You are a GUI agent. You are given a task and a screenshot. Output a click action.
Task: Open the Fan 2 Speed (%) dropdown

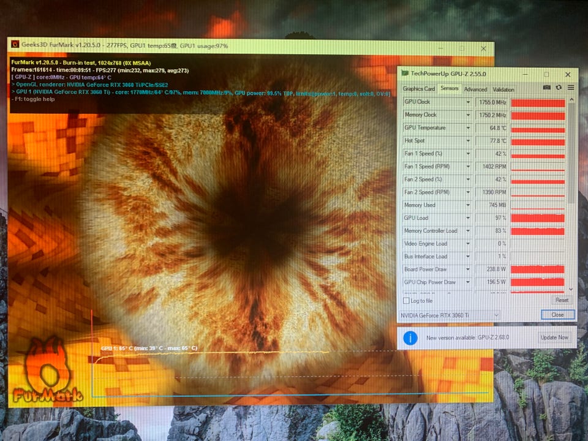coord(468,179)
